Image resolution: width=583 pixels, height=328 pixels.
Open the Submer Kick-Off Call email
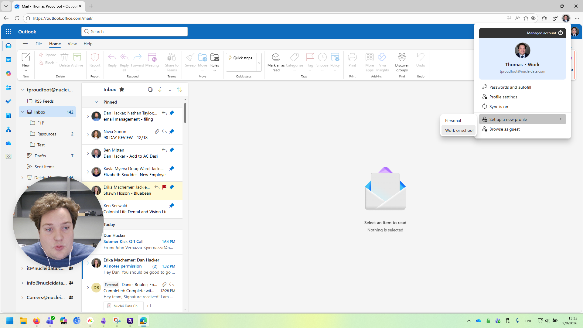(x=132, y=242)
